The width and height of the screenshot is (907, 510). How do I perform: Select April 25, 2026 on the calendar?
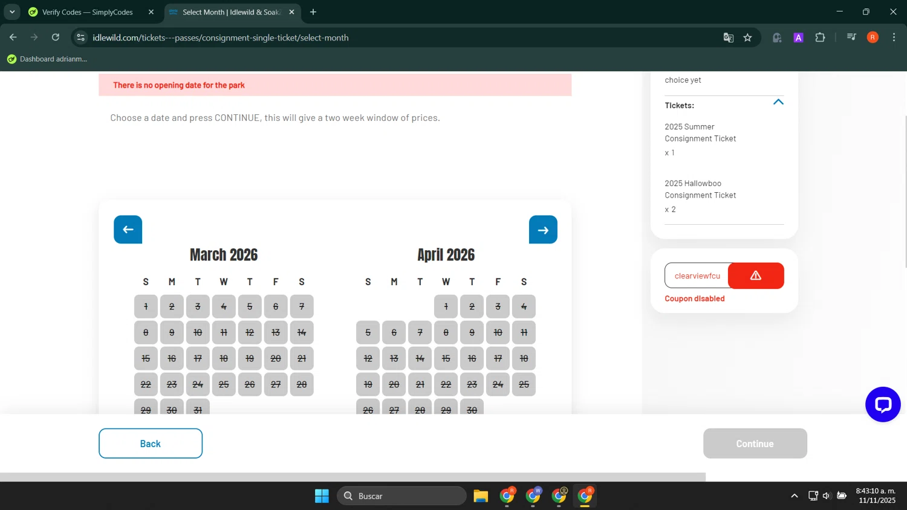[524, 384]
